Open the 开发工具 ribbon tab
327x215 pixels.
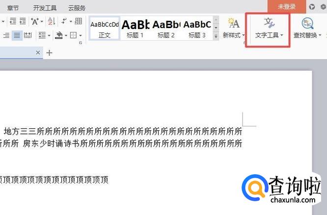pos(45,8)
